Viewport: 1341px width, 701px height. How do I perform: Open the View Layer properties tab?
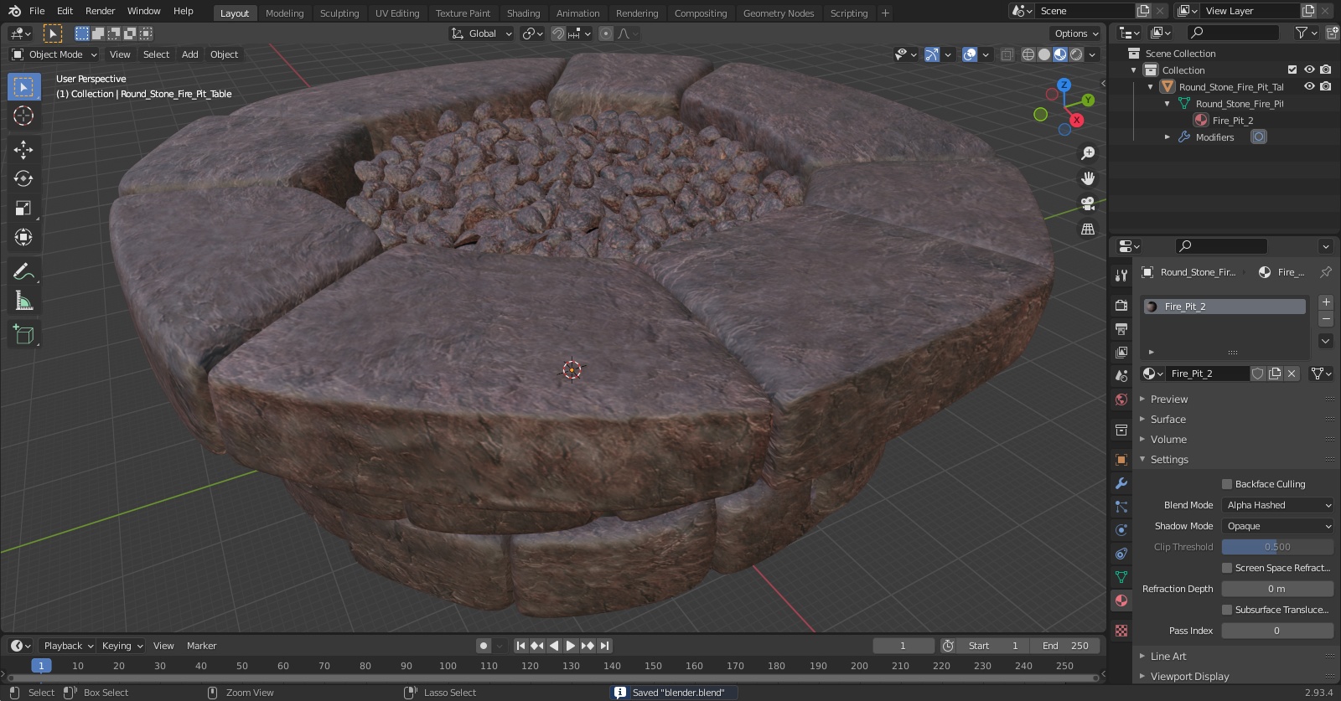(x=1121, y=352)
